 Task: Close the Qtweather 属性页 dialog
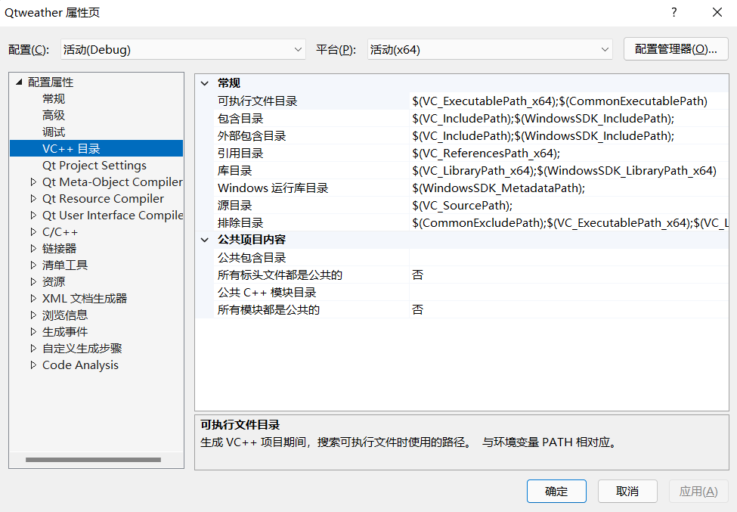tap(717, 12)
